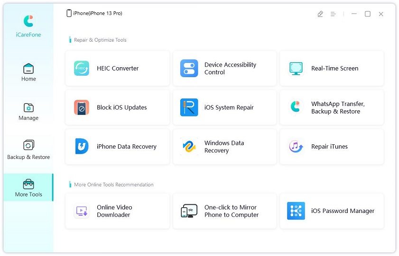This screenshot has width=399, height=256.
Task: Click the iOS System Repair icon
Action: [189, 107]
